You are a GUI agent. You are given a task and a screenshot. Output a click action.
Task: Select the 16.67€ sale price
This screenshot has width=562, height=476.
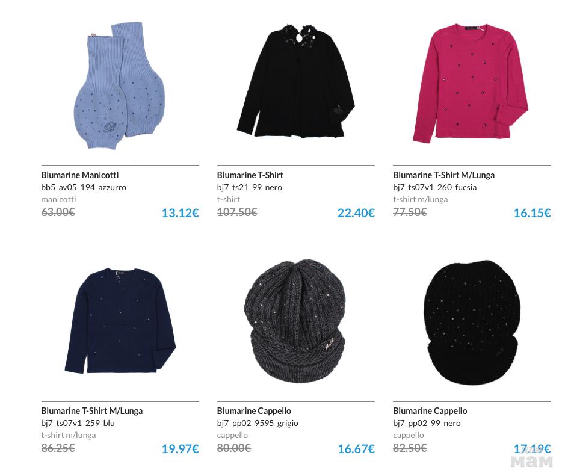[356, 449]
